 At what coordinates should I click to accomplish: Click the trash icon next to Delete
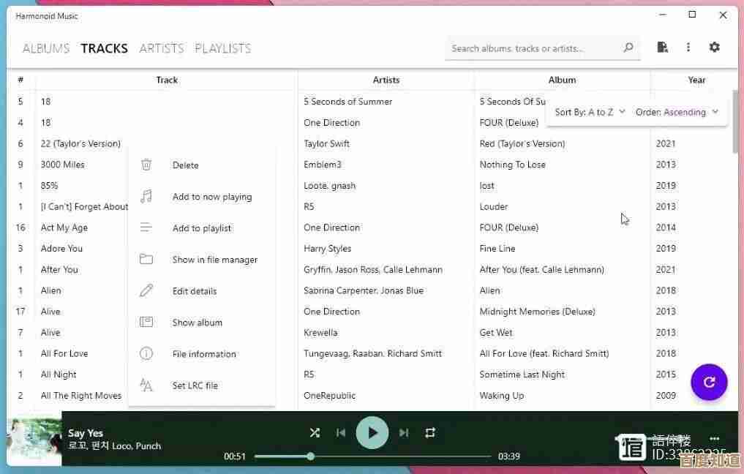(146, 165)
